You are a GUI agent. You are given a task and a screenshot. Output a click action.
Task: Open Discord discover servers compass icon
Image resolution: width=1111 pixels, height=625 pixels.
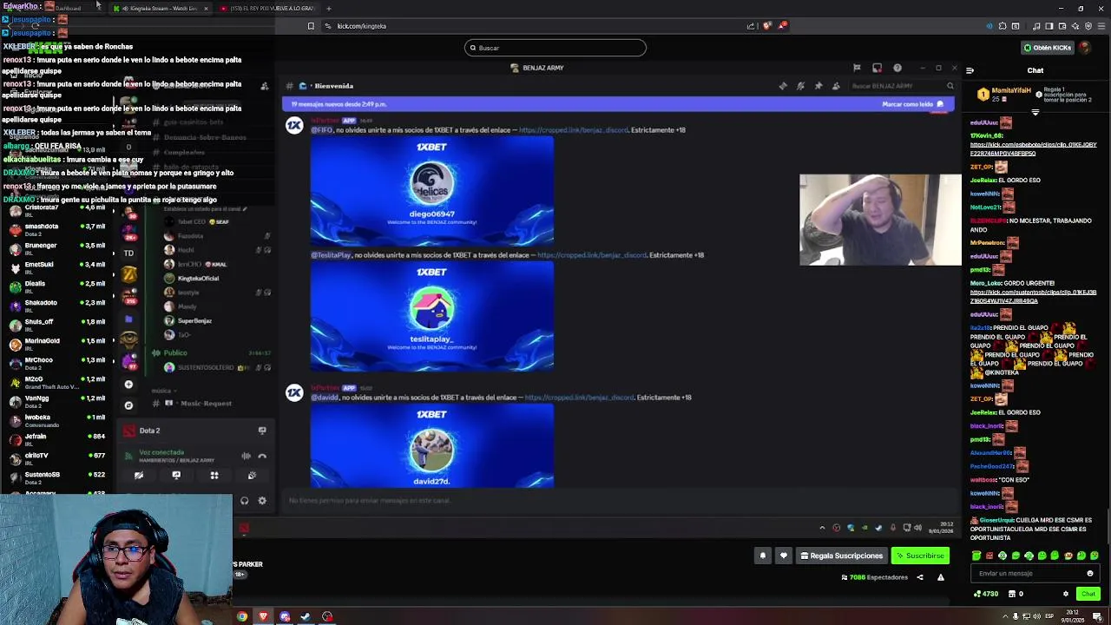(x=128, y=405)
